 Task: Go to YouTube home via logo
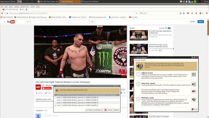click(11, 22)
